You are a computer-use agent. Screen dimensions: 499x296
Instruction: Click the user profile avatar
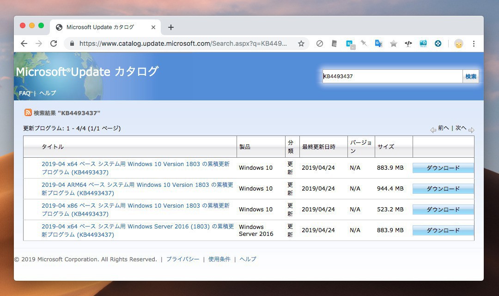pos(458,43)
